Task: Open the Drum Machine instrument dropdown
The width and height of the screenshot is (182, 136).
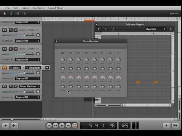Action: 30,87
